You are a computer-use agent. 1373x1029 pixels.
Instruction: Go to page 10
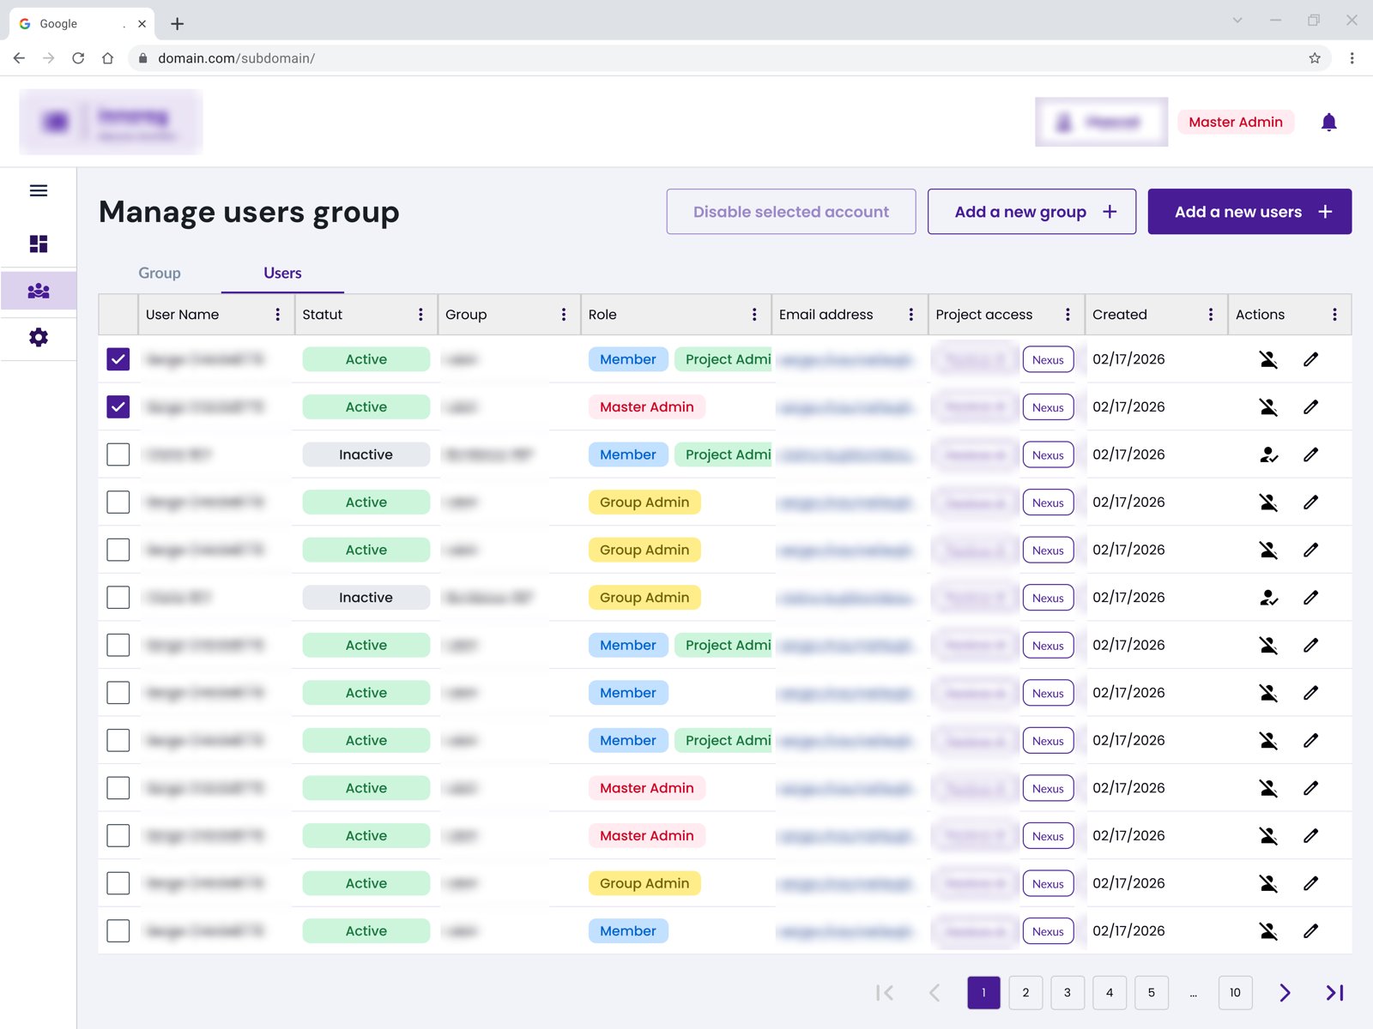1236,993
